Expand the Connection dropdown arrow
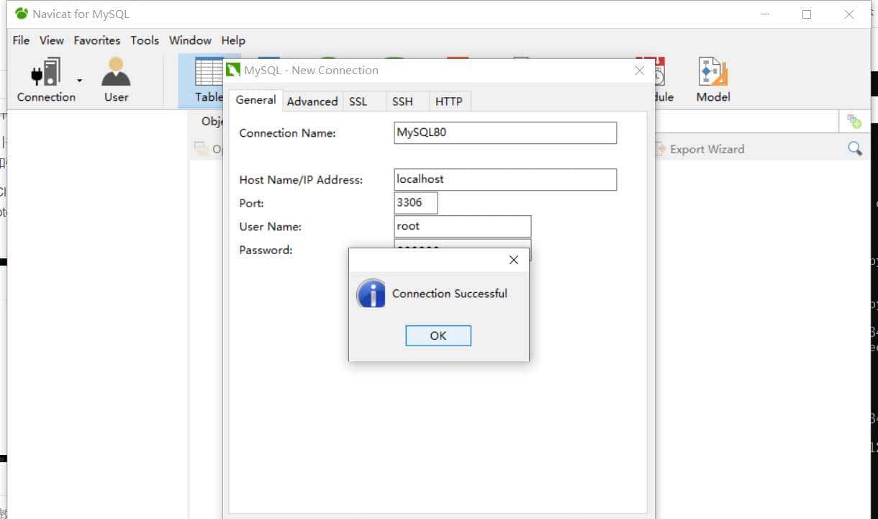The width and height of the screenshot is (878, 519). [80, 81]
